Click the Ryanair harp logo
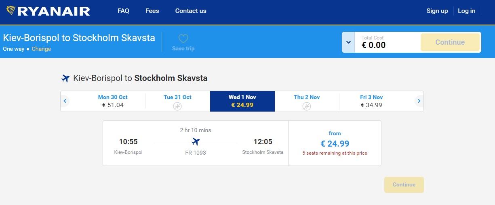Screen dimensions: 495x205 click(x=12, y=11)
